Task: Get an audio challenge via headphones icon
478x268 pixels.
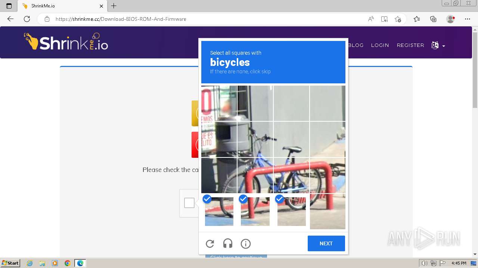Action: coord(228,244)
